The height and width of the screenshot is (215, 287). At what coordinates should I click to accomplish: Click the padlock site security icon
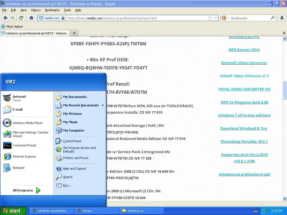click(x=63, y=18)
